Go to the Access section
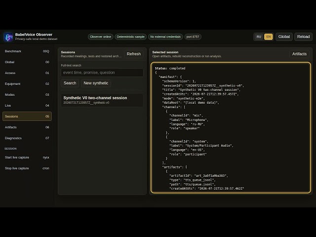This screenshot has width=316, height=237. click(27, 73)
